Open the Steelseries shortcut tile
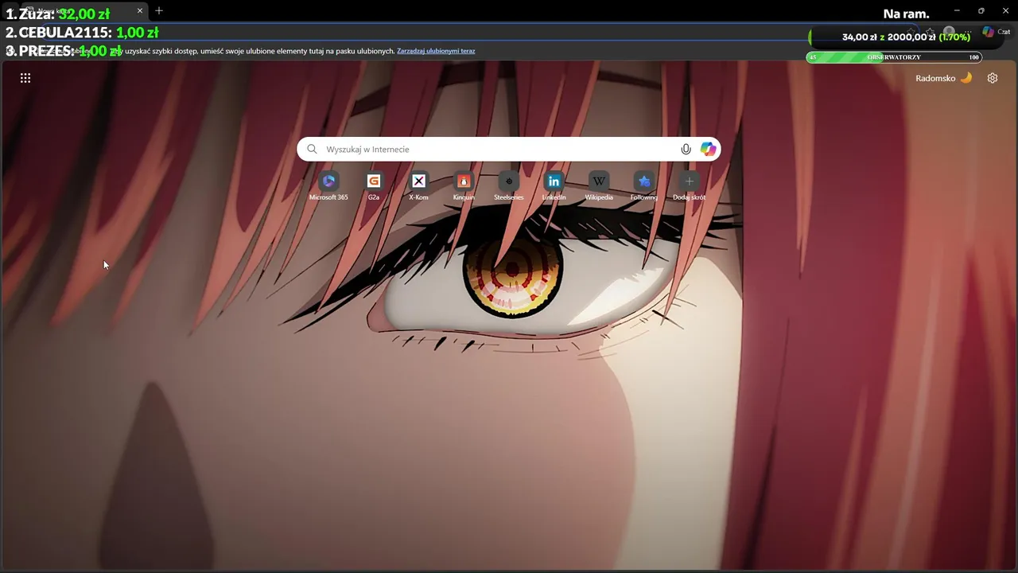The image size is (1018, 573). pos(509,186)
